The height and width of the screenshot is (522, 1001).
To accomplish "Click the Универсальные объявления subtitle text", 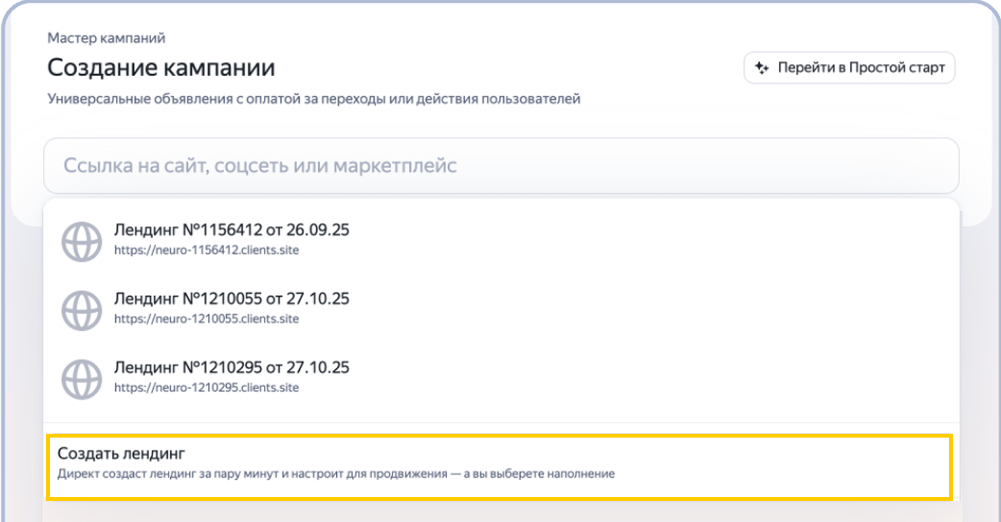I will pyautogui.click(x=314, y=99).
